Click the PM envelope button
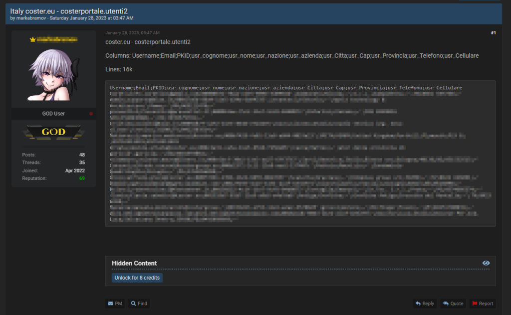 [x=115, y=304]
